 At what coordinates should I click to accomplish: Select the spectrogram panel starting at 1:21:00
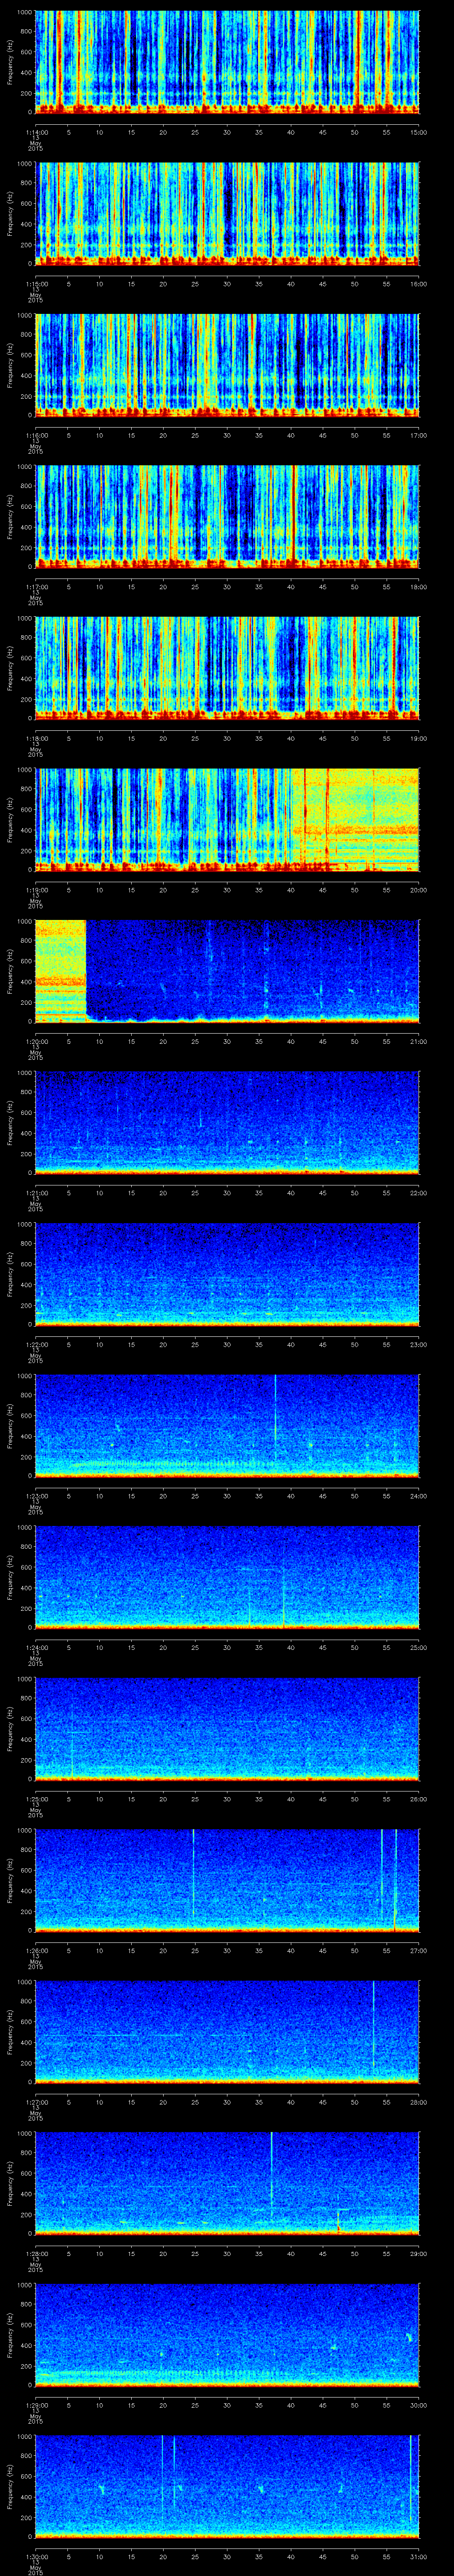227,1122
